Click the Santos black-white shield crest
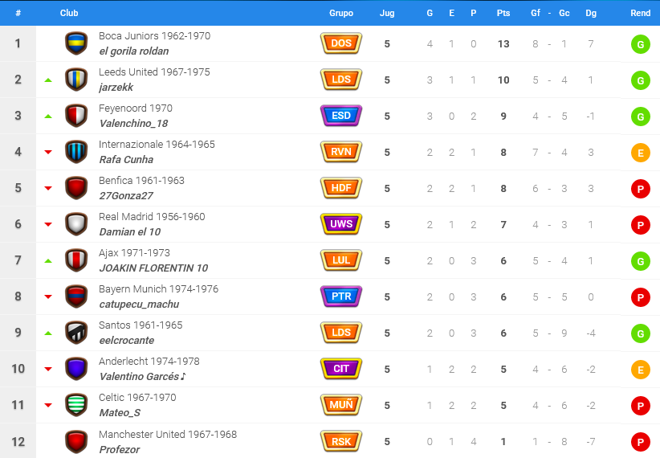The height and width of the screenshot is (458, 660). click(x=76, y=333)
